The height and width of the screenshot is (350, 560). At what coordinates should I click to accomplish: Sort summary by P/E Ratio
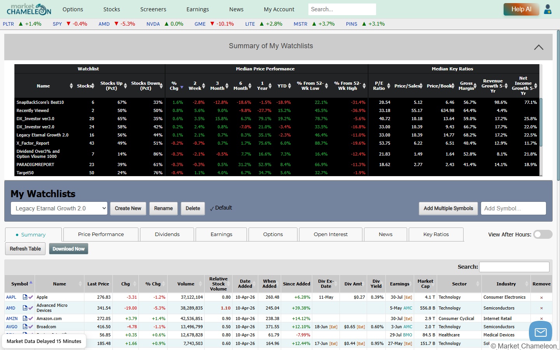click(388, 86)
